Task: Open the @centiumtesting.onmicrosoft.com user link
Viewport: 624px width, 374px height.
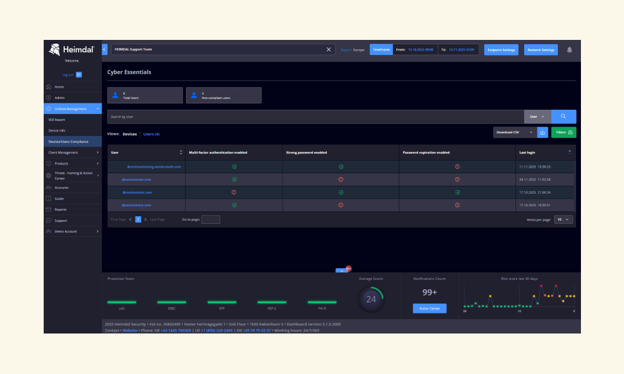Action: [x=154, y=166]
